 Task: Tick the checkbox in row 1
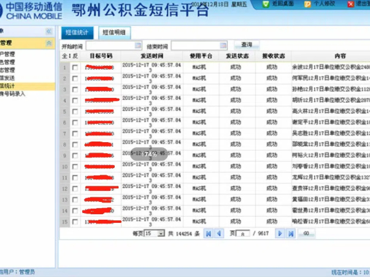[75, 67]
